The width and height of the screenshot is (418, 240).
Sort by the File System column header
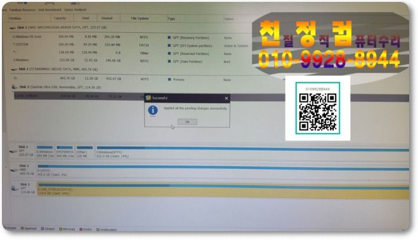pos(140,18)
